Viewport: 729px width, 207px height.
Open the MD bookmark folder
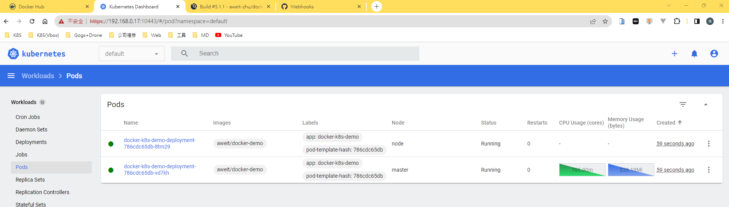(x=201, y=35)
